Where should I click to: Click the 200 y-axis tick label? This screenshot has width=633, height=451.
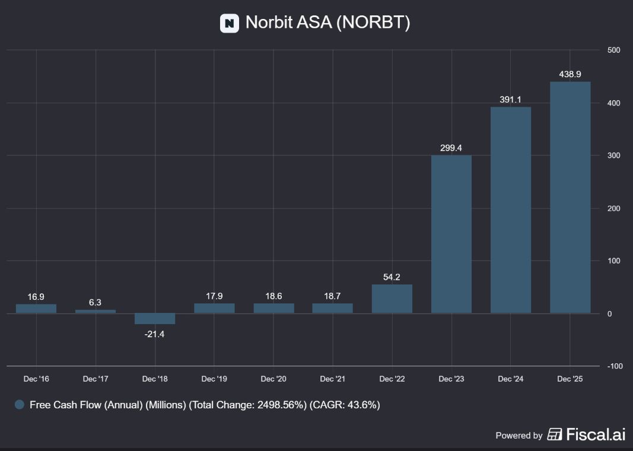pos(613,208)
